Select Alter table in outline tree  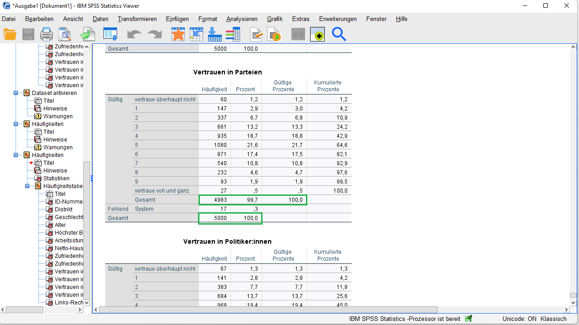point(60,225)
